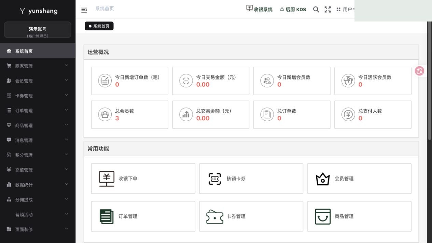Click the 今日新增会员数 members icon
This screenshot has width=432, height=243.
pos(267,81)
